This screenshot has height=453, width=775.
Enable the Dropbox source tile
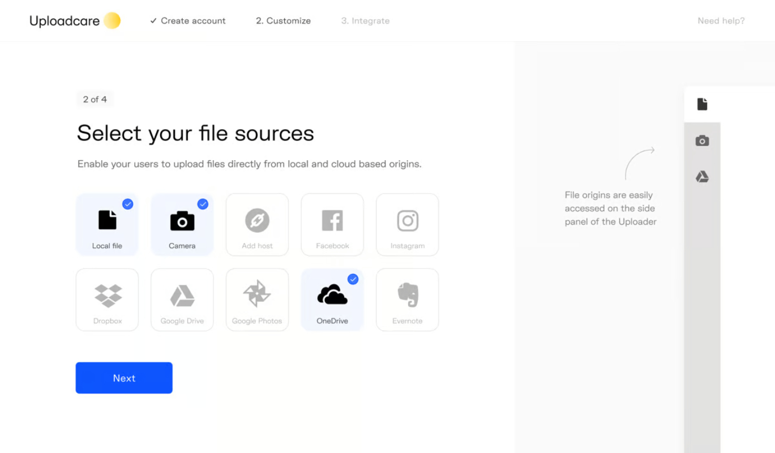point(107,300)
